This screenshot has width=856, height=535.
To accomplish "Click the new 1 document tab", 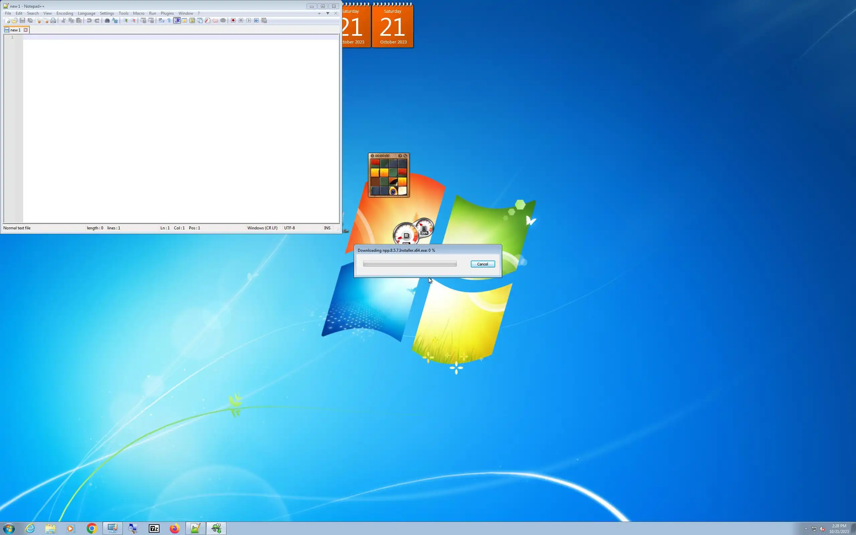I will pos(15,30).
